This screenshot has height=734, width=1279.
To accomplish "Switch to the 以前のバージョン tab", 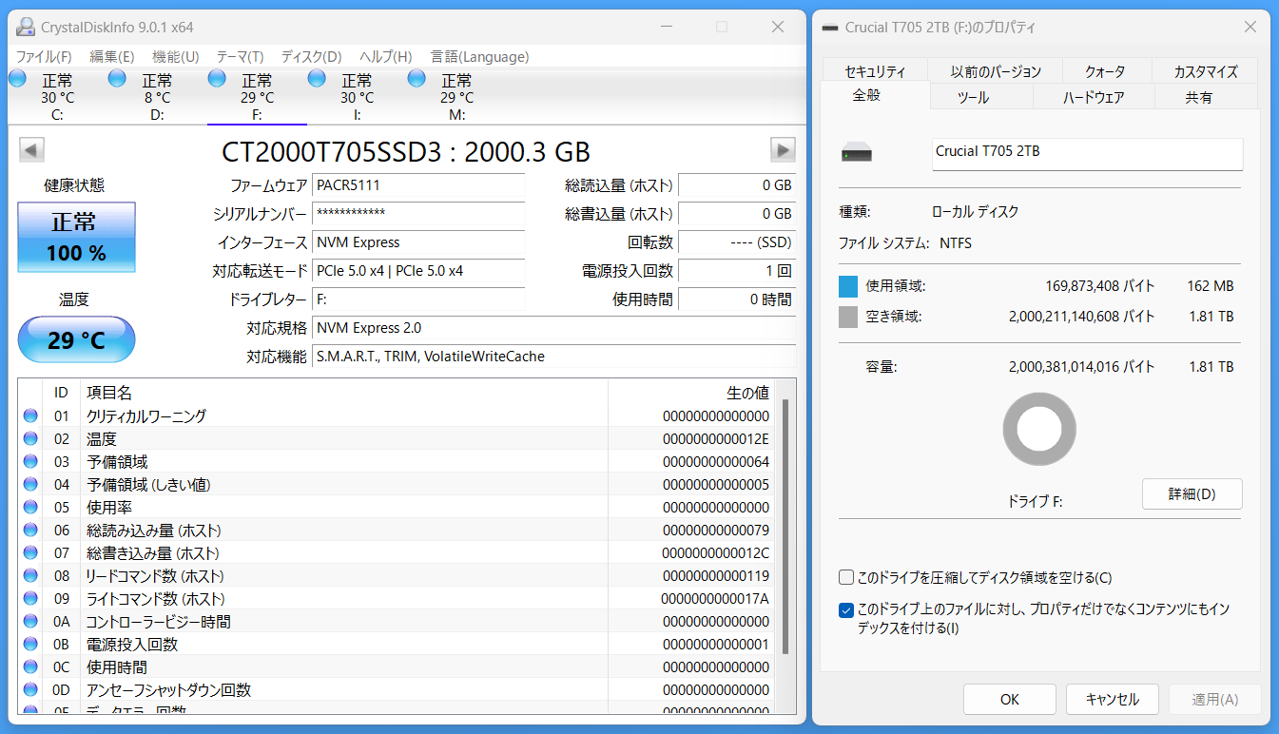I will pyautogui.click(x=996, y=71).
